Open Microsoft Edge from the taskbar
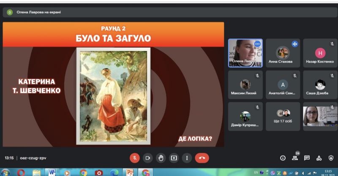Screen dimensions: 338x176 click(114, 173)
